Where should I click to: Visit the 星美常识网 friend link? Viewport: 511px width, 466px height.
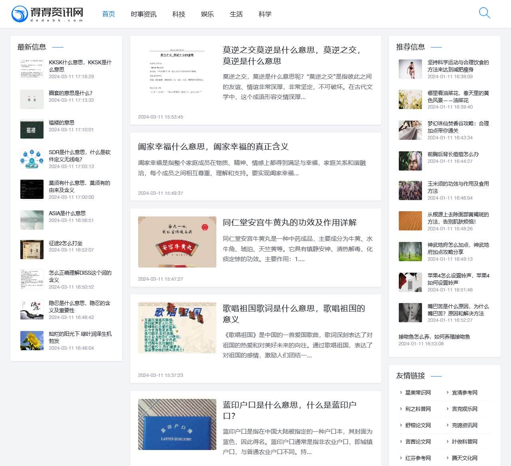tap(418, 393)
